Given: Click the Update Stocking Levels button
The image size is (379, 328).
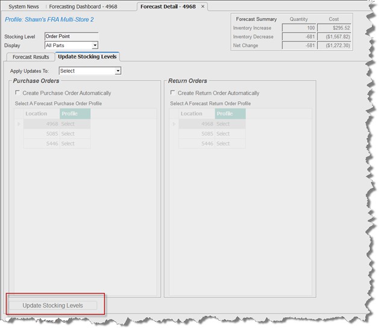Looking at the screenshot, I should (x=52, y=306).
